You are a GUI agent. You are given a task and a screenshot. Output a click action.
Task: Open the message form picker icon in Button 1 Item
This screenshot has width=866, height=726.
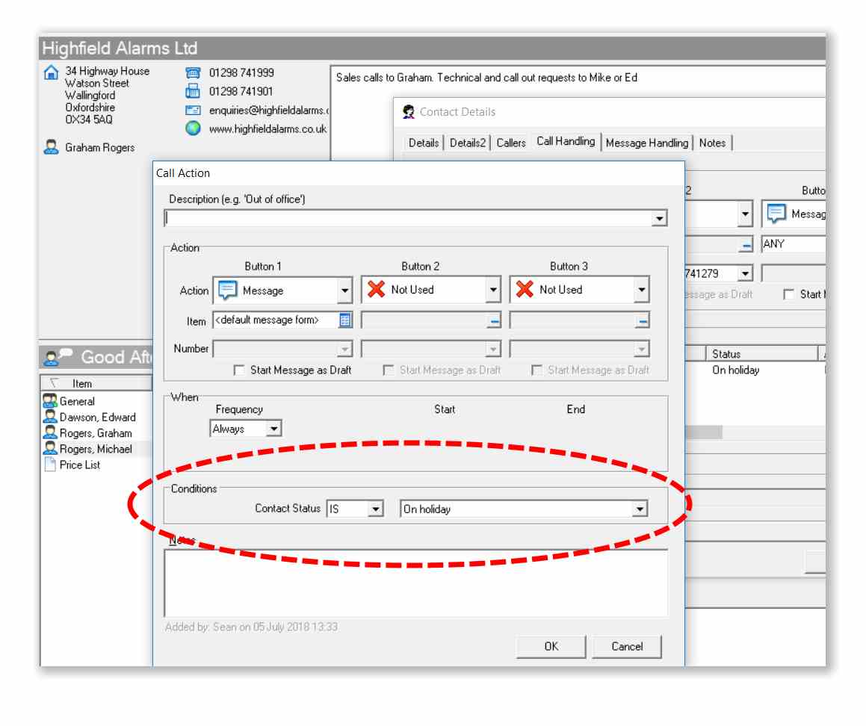(x=344, y=320)
